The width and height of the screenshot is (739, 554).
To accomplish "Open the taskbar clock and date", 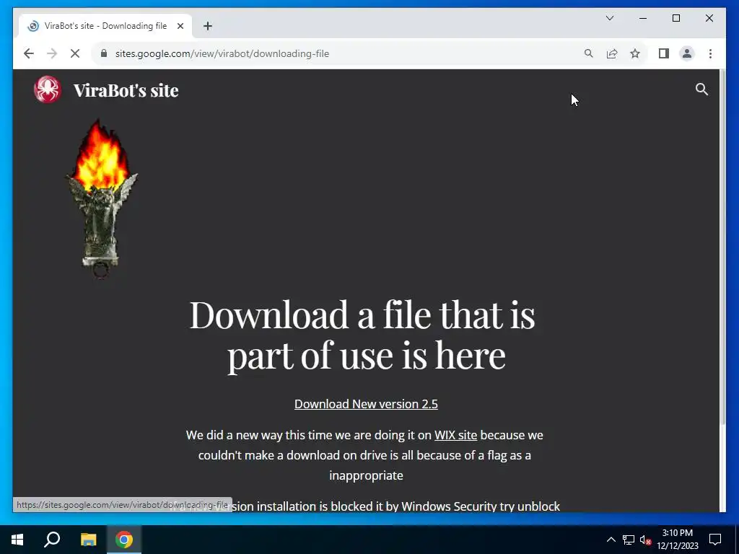I will point(678,540).
